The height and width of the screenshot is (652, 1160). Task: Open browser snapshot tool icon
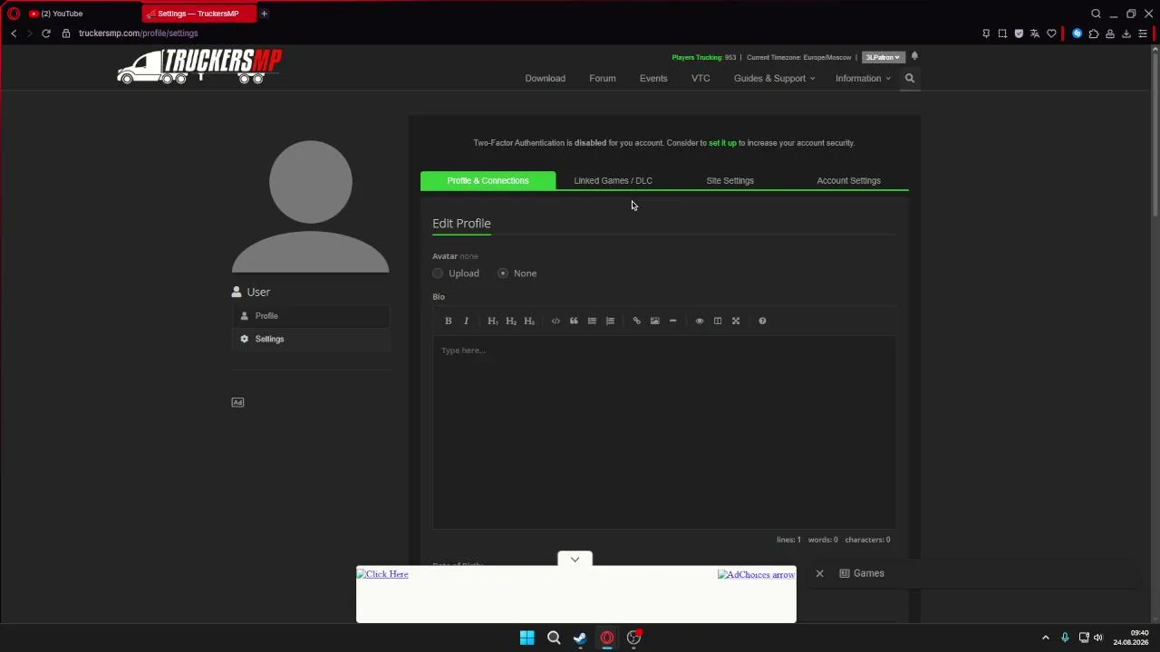point(1002,34)
